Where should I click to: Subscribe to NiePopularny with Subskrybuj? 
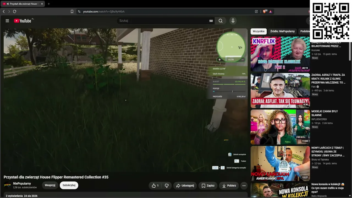click(69, 185)
